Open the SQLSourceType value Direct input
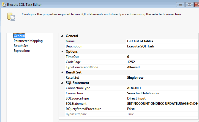The width and height of the screenshot is (199, 122). point(162,98)
